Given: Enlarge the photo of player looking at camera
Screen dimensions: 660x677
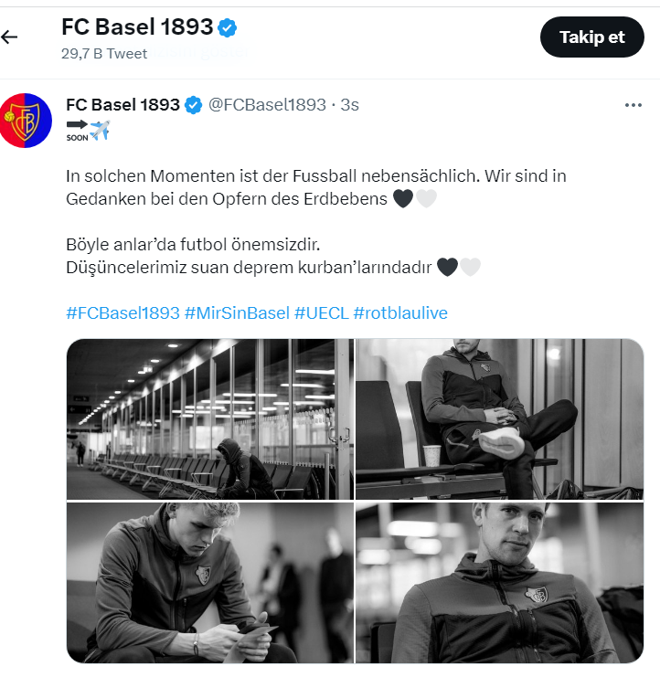Looking at the screenshot, I should point(499,582).
